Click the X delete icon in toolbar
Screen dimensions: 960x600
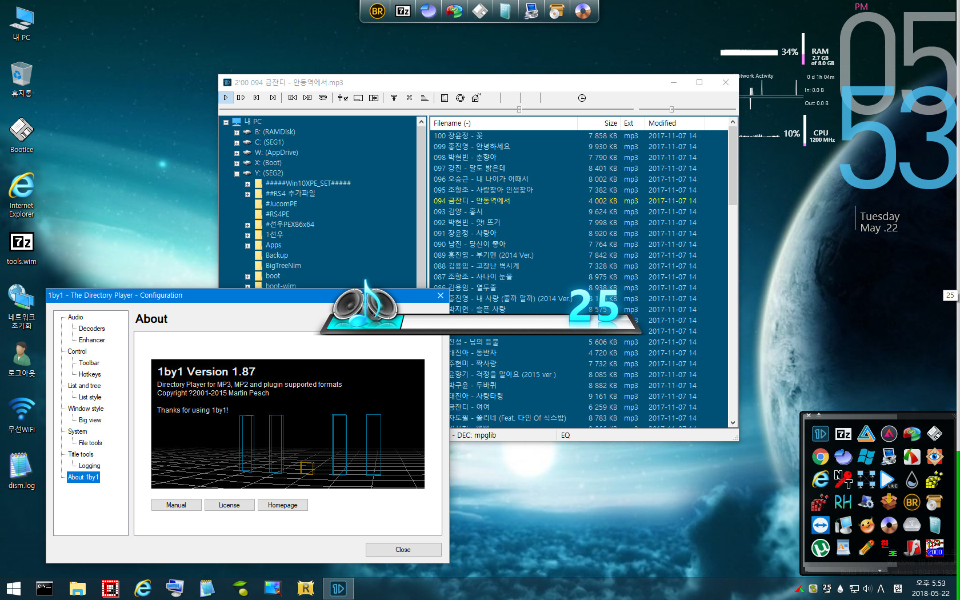(409, 98)
